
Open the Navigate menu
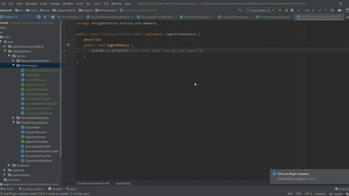pyautogui.click(x=32, y=4)
